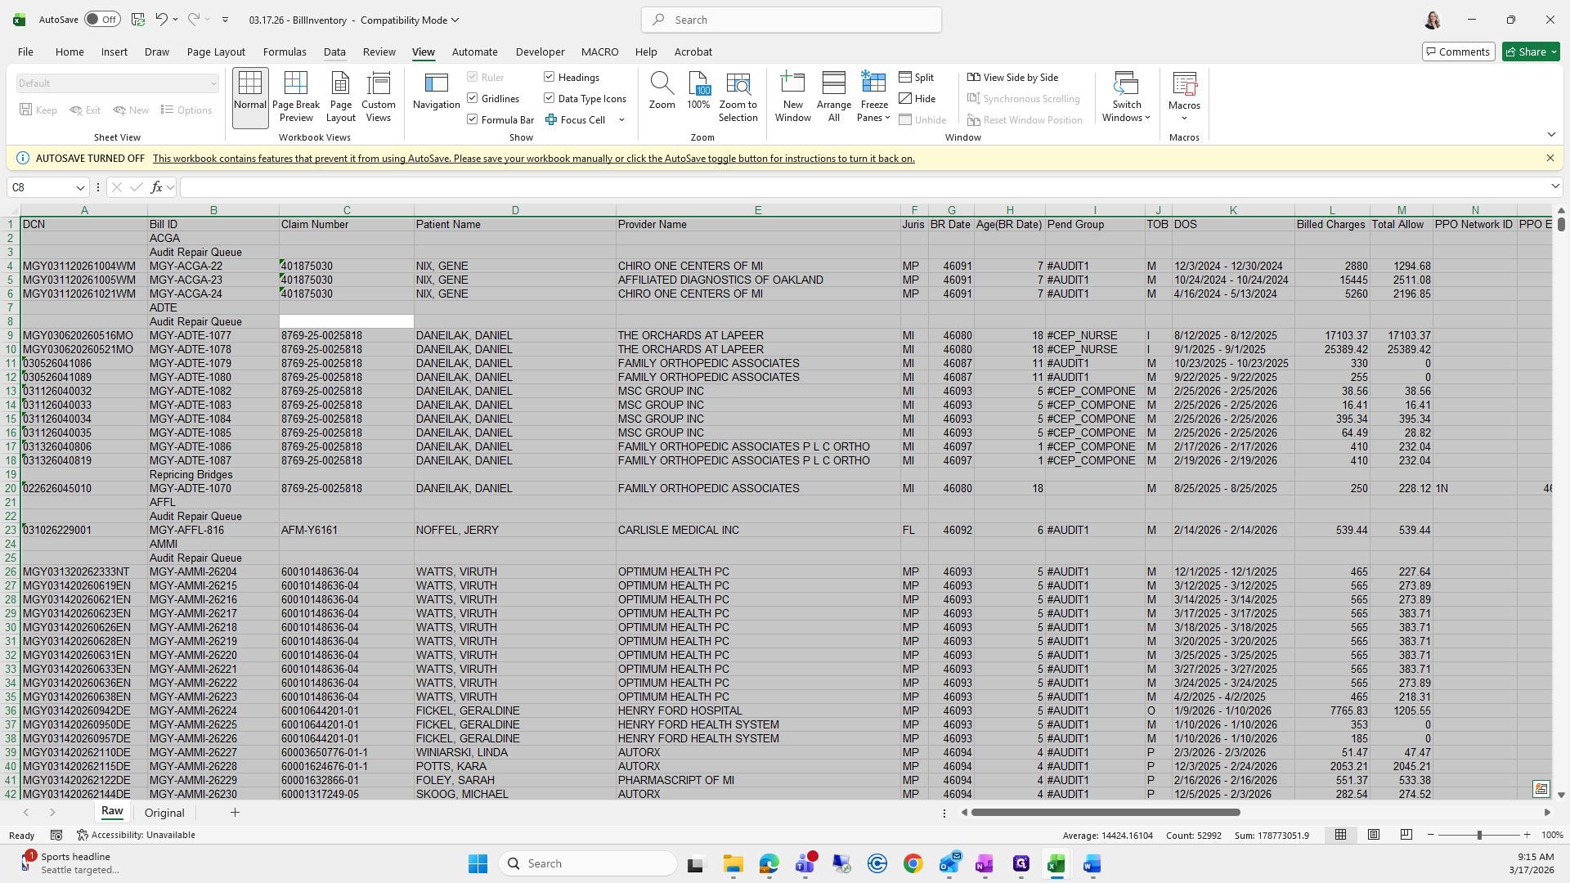Open a New Window
The width and height of the screenshot is (1570, 883).
792,96
